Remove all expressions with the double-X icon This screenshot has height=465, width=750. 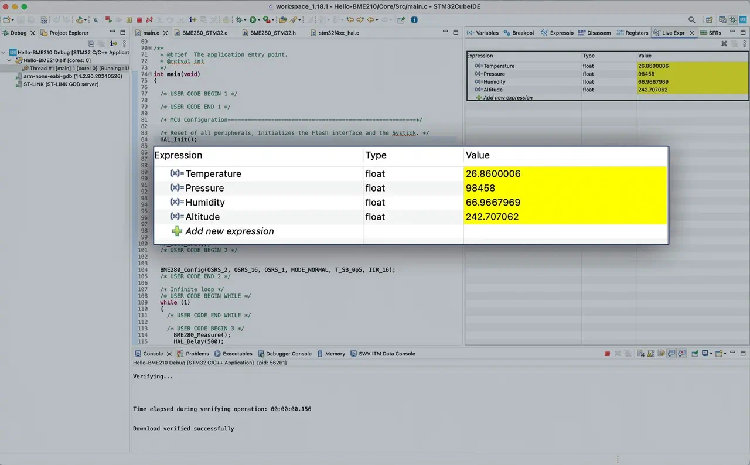[x=734, y=43]
